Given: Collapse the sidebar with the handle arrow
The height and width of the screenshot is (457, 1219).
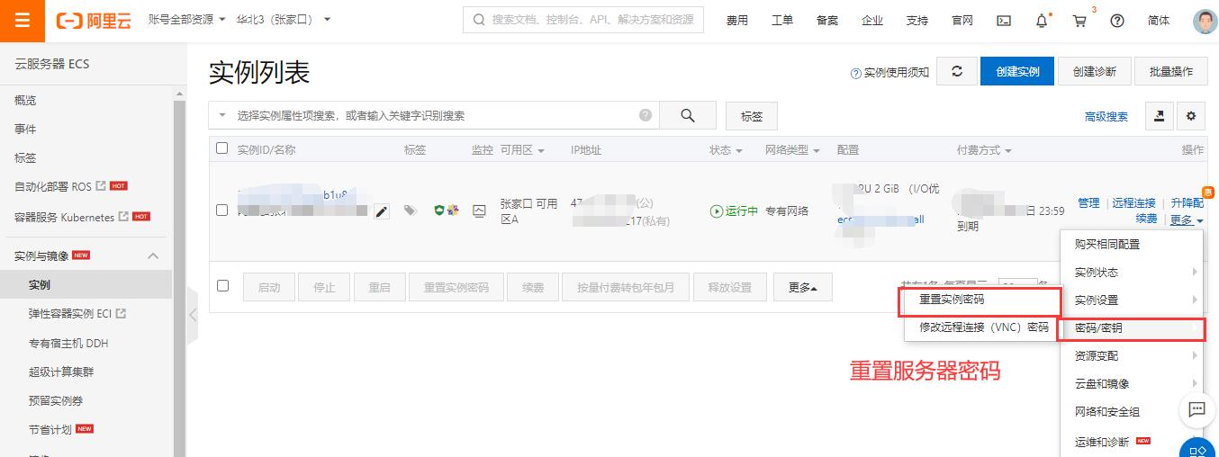Looking at the screenshot, I should [x=192, y=315].
